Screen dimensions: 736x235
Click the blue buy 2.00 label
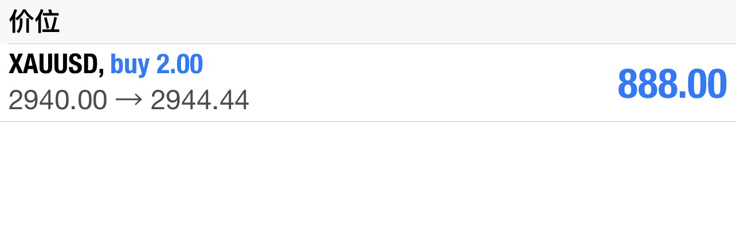click(x=156, y=65)
